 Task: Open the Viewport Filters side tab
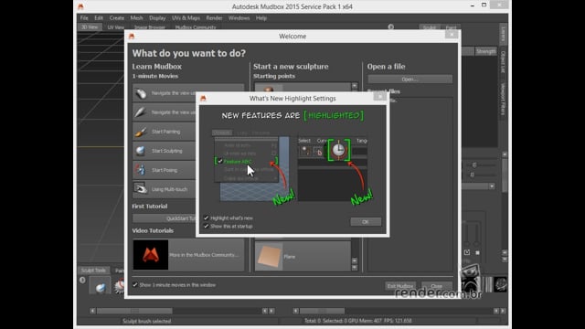(x=503, y=99)
